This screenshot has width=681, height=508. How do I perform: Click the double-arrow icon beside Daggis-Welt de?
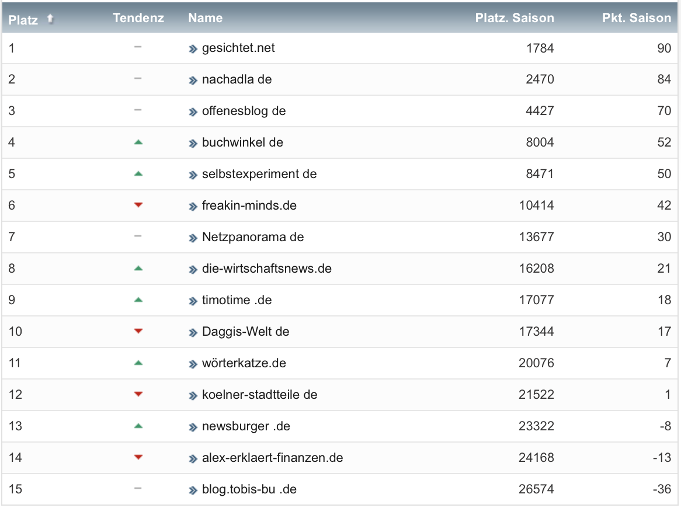(x=193, y=333)
